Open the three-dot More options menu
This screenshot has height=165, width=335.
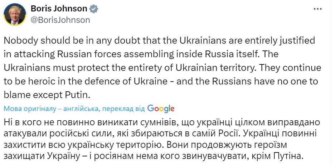click(317, 9)
